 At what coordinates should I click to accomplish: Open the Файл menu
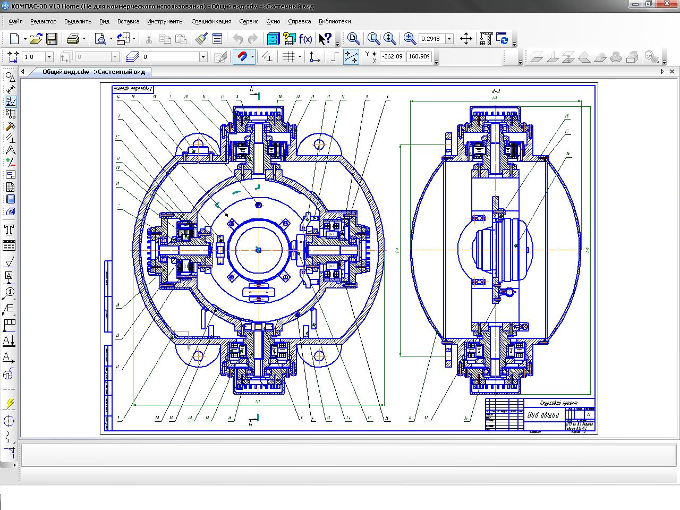pyautogui.click(x=15, y=21)
